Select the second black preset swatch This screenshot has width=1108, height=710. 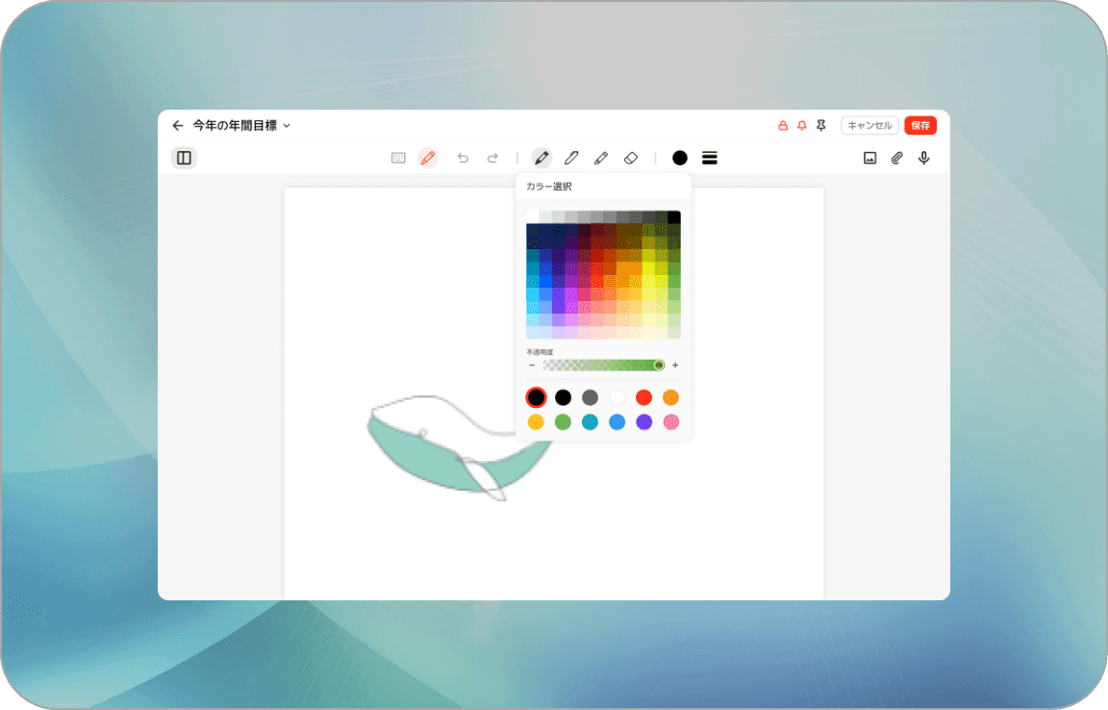(x=564, y=397)
